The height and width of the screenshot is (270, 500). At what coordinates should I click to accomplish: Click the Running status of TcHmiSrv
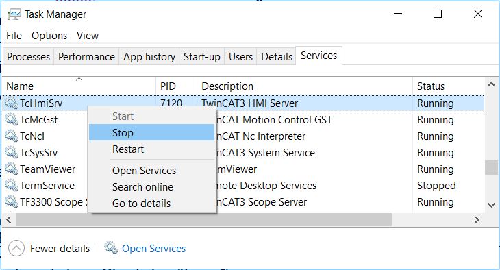tap(435, 103)
